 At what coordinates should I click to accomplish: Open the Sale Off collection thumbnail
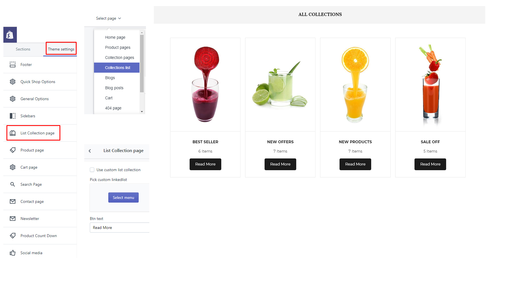coord(430,84)
